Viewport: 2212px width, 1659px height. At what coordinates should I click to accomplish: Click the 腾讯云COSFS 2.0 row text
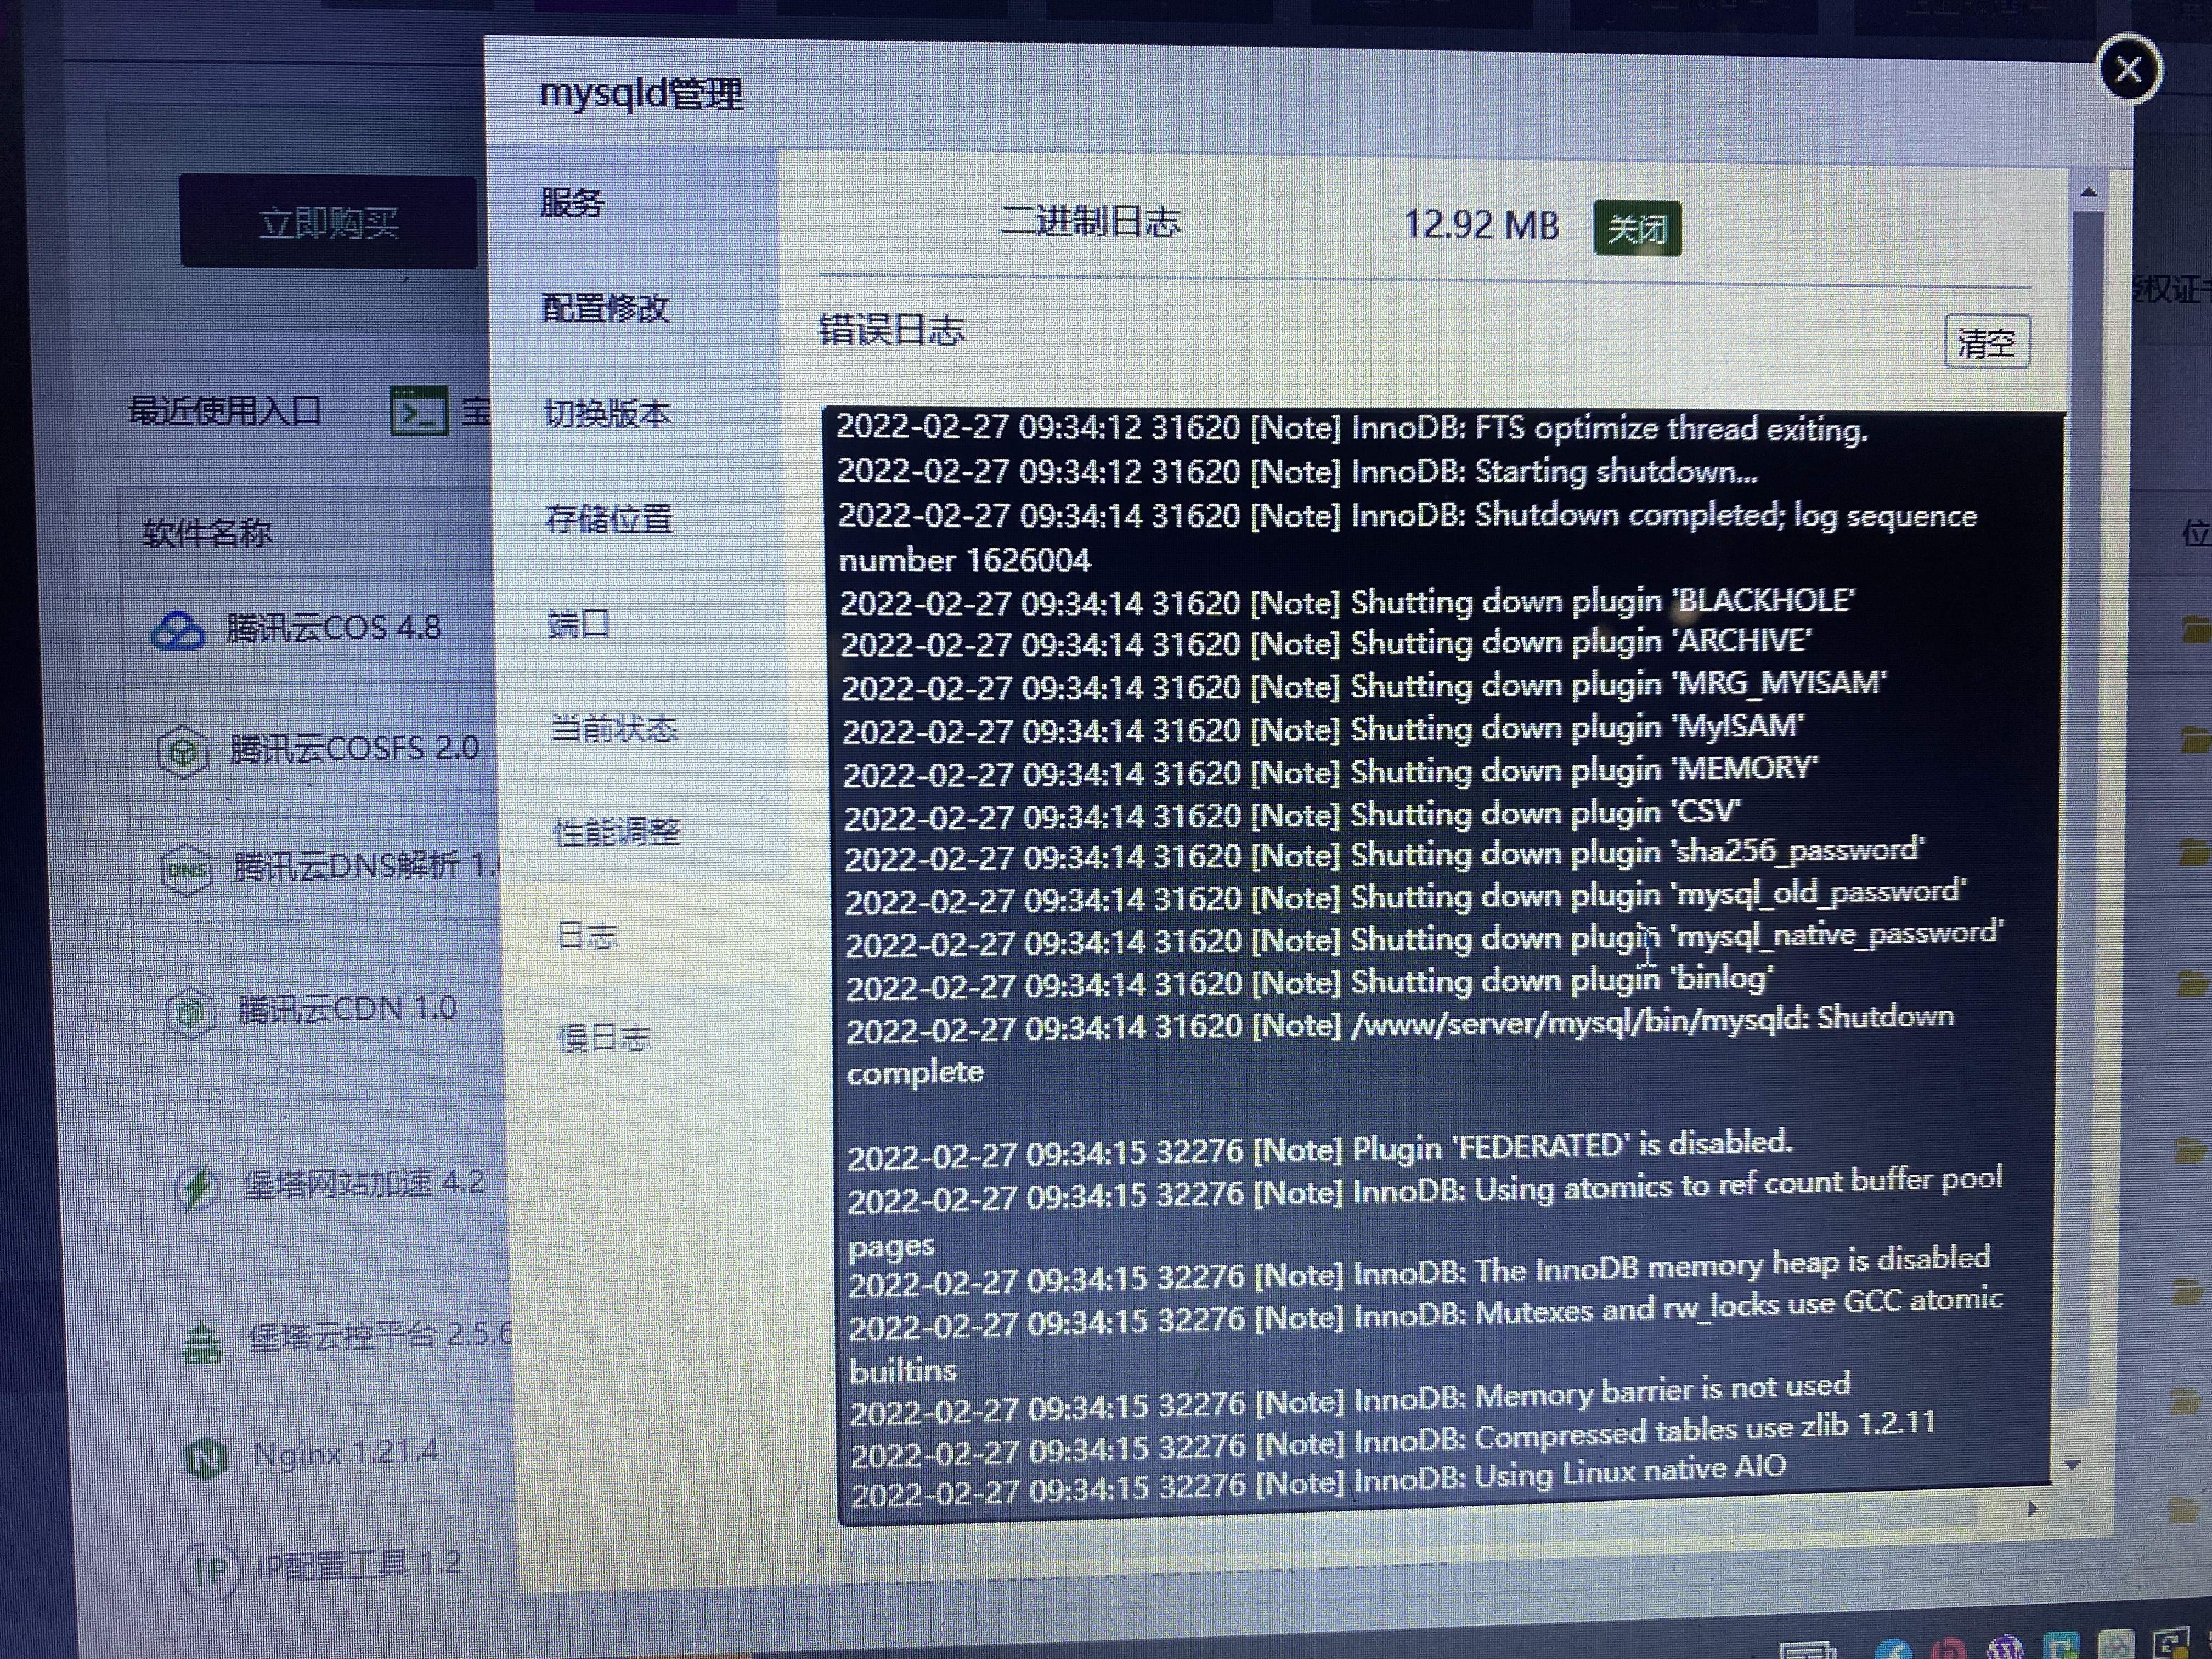pyautogui.click(x=355, y=748)
